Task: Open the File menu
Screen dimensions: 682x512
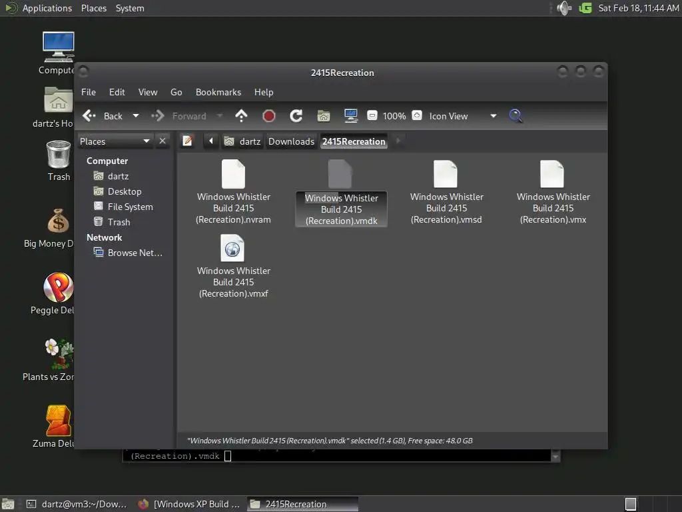Action: [x=89, y=92]
